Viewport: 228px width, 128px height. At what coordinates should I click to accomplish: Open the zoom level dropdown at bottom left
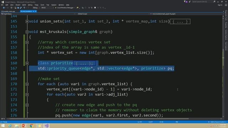coord(4,119)
